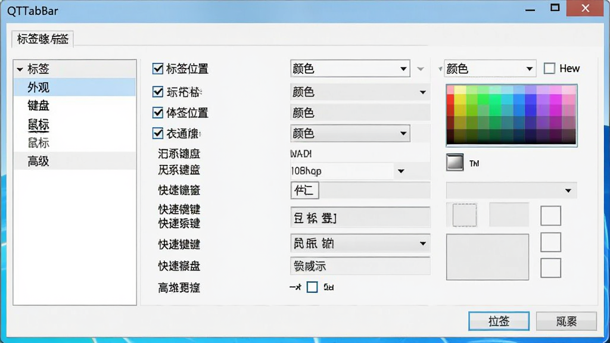The width and height of the screenshot is (610, 343).
Task: Tick the empty checkbox in the 高堆 row
Action: 312,287
